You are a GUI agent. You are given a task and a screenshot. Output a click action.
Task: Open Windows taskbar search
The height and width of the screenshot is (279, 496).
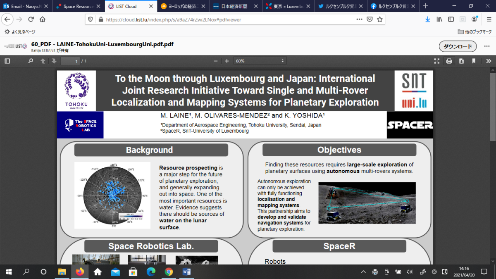26,272
